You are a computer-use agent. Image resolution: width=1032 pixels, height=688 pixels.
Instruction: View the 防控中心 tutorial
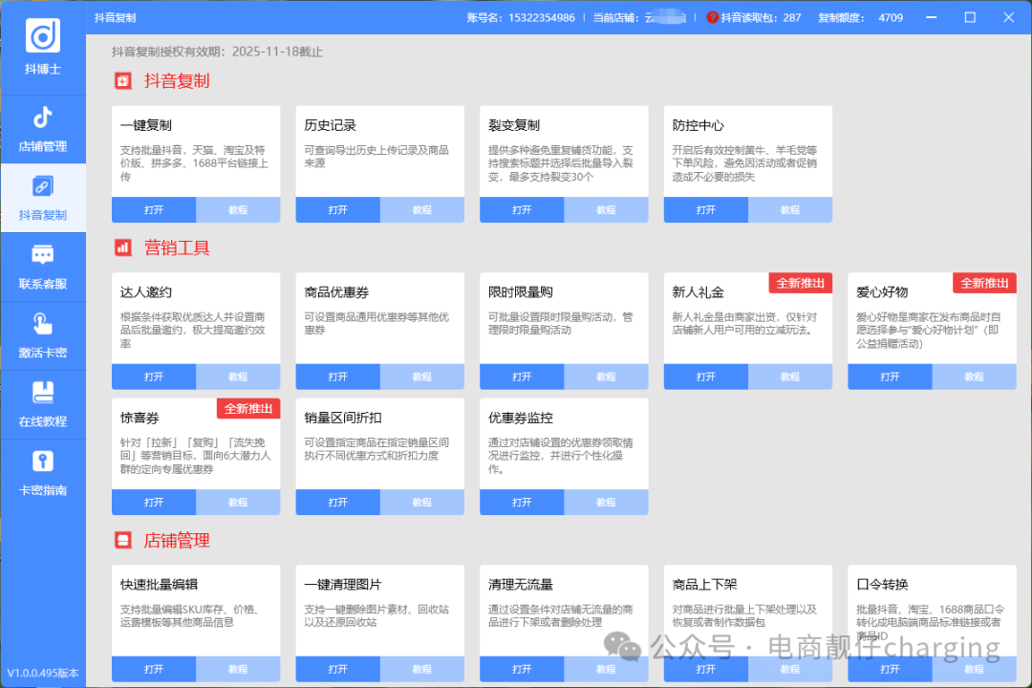790,209
